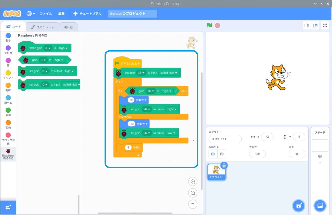Select the Raspberry Pi GPIO category
This screenshot has height=215, width=332.
8,154
